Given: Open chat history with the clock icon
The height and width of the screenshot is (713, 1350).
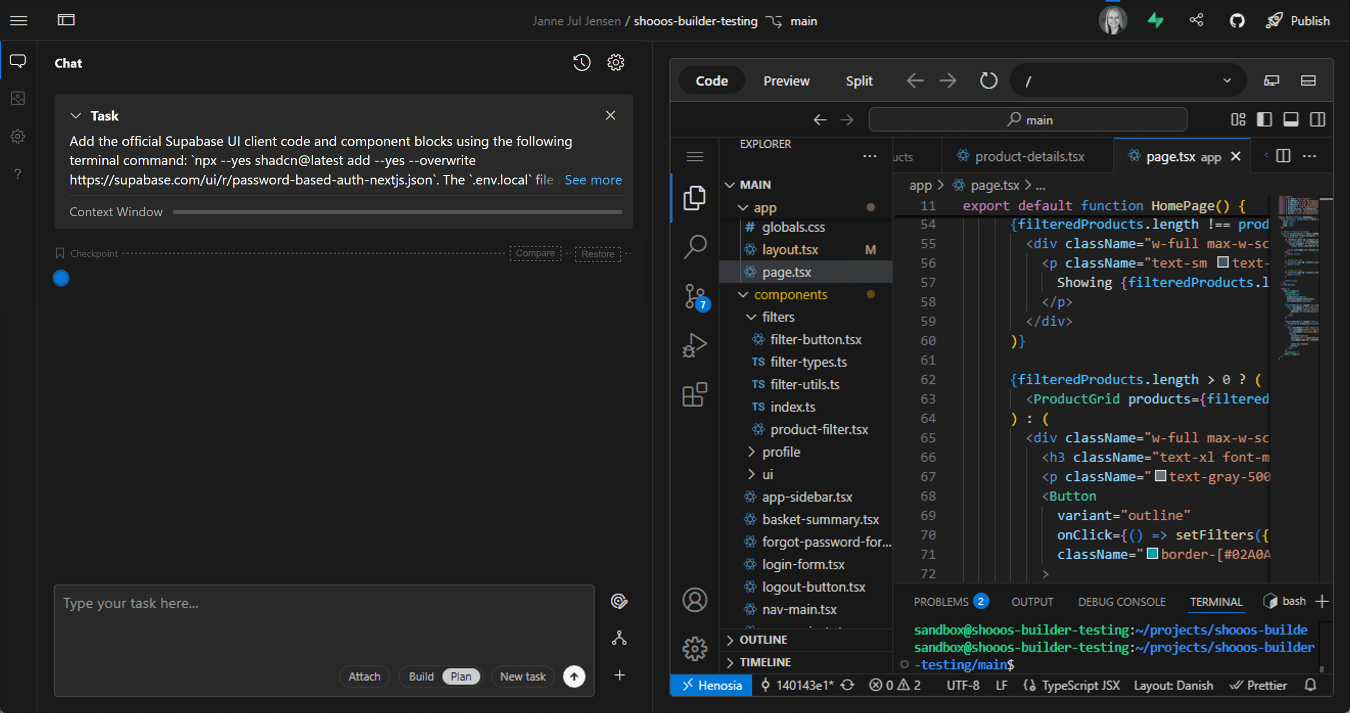Looking at the screenshot, I should 581,62.
